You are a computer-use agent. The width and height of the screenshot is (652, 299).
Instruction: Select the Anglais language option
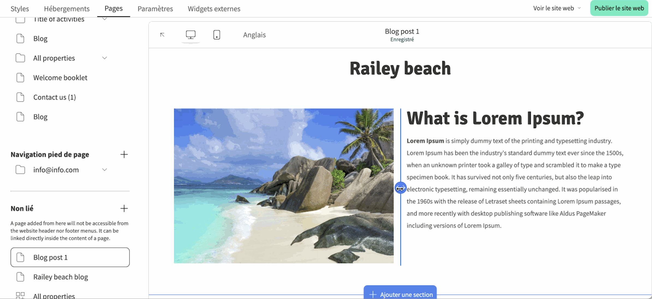pyautogui.click(x=254, y=35)
